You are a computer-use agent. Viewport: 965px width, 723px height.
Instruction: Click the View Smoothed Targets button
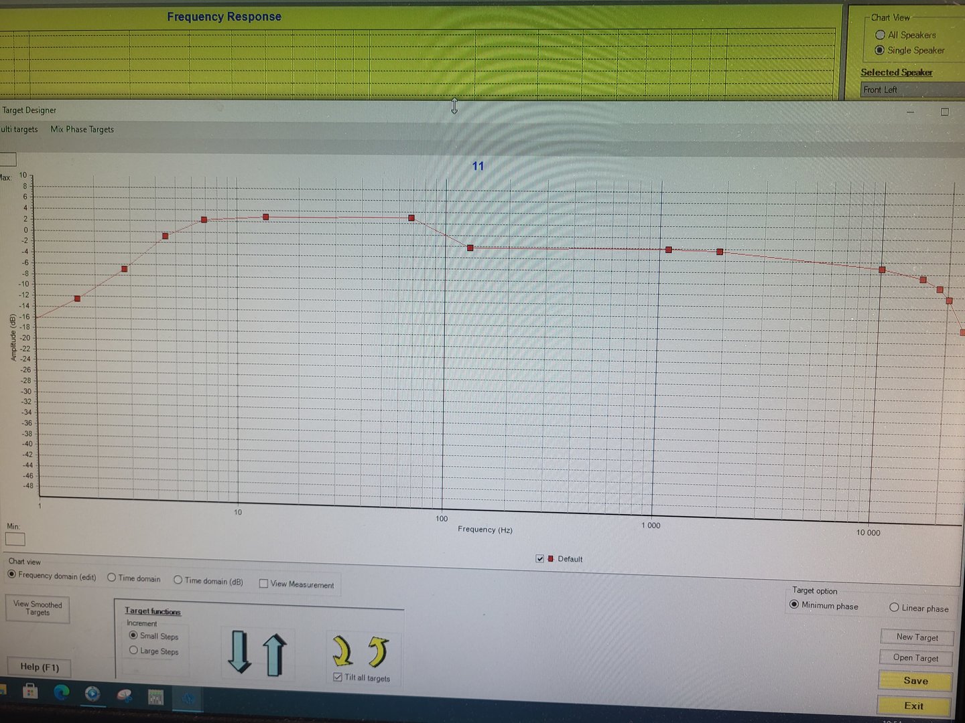[x=38, y=608]
